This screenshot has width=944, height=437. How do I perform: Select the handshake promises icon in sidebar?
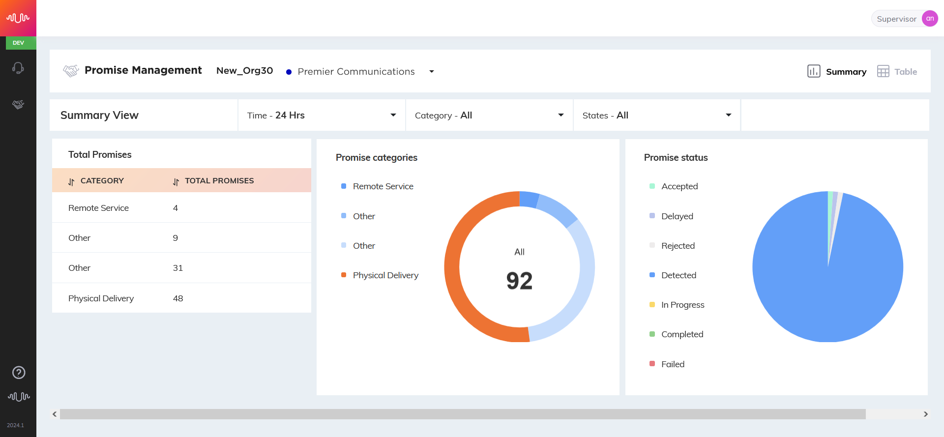(x=18, y=104)
